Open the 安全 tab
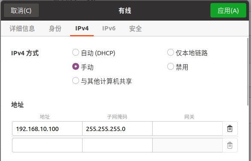Screen dimensions: 251x161 (136, 29)
